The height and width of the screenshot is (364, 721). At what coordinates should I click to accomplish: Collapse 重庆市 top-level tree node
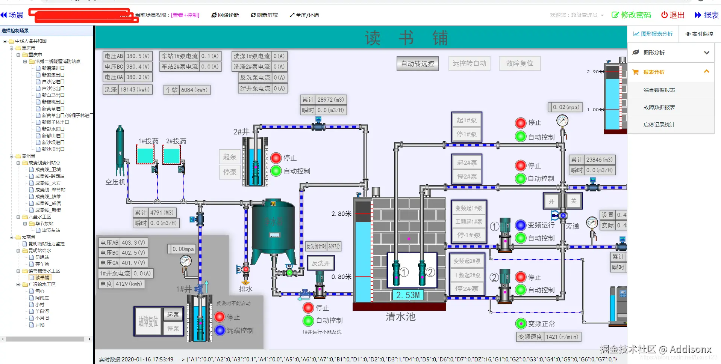[x=11, y=48]
